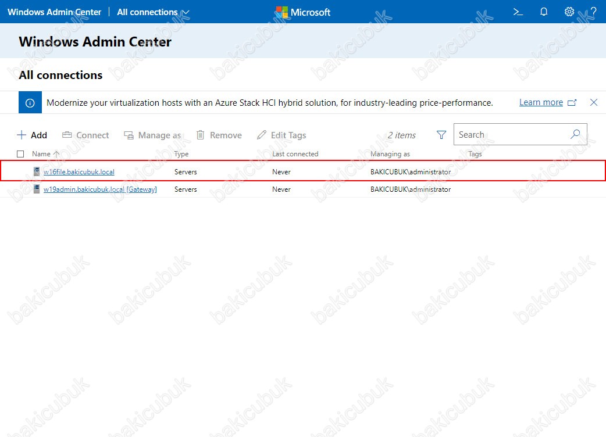Open the w19admin.bakicubuk.local [Gateway] connection
606x437 pixels.
[100, 189]
